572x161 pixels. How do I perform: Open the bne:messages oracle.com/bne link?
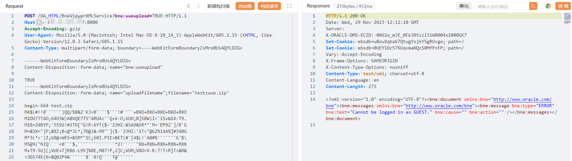coord(439,106)
